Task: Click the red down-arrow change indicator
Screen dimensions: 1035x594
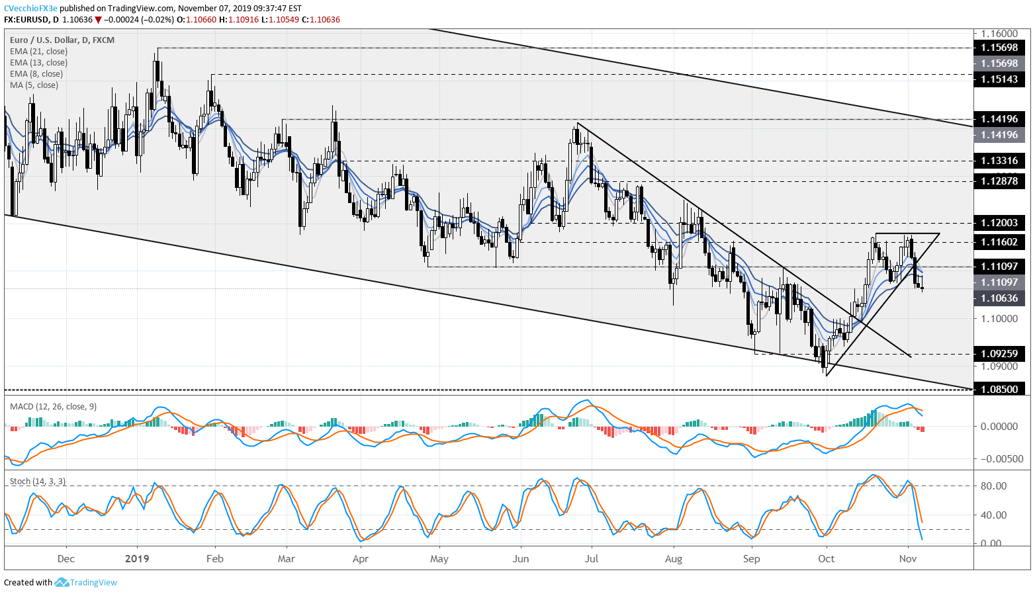Action: (98, 20)
